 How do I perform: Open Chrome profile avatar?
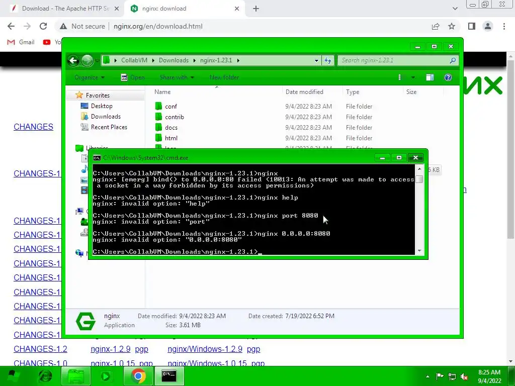coord(488,26)
